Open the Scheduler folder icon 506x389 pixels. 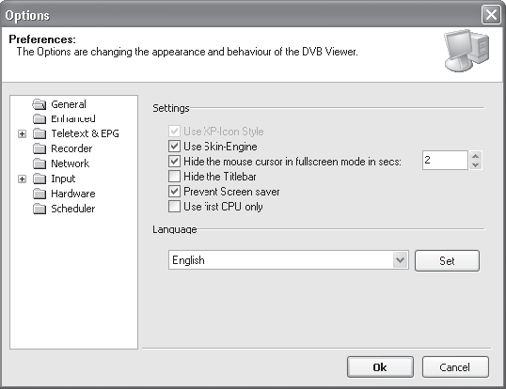click(x=40, y=209)
